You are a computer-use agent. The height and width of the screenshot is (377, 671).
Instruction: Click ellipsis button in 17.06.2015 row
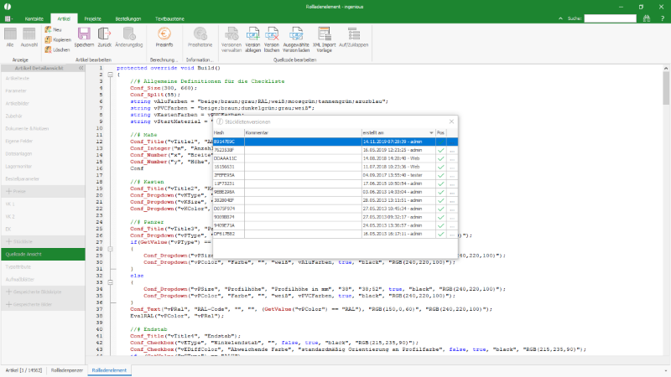[452, 183]
